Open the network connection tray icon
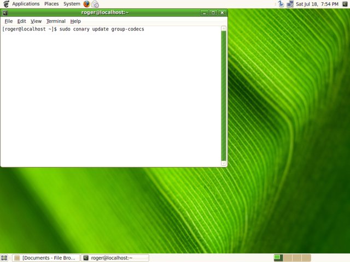 [290, 4]
